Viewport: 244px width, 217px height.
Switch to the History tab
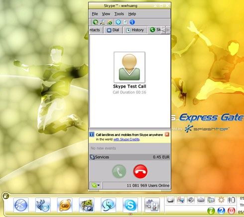135,30
